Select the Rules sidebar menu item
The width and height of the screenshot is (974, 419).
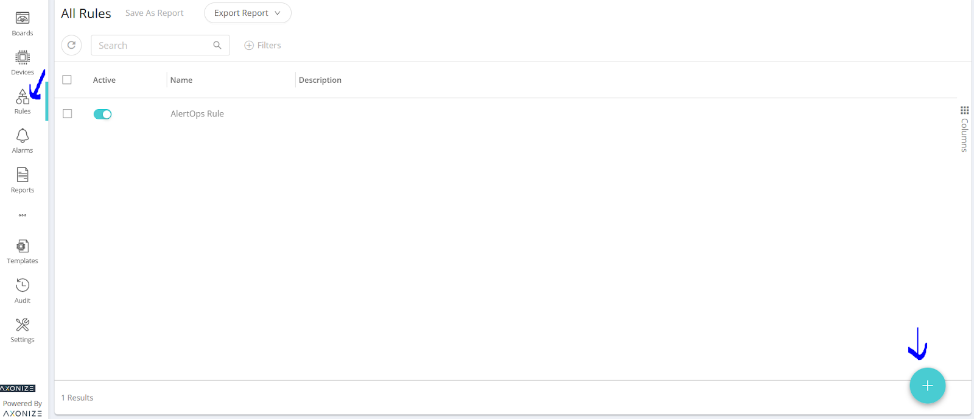tap(23, 101)
